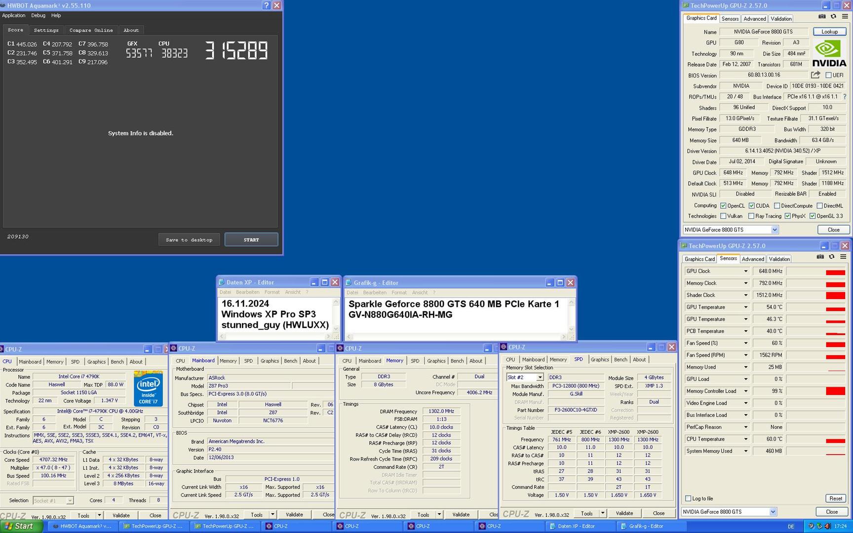Expand the Fan Speed (RPM) sensor dropdown
This screenshot has height=533, width=853.
(745, 355)
